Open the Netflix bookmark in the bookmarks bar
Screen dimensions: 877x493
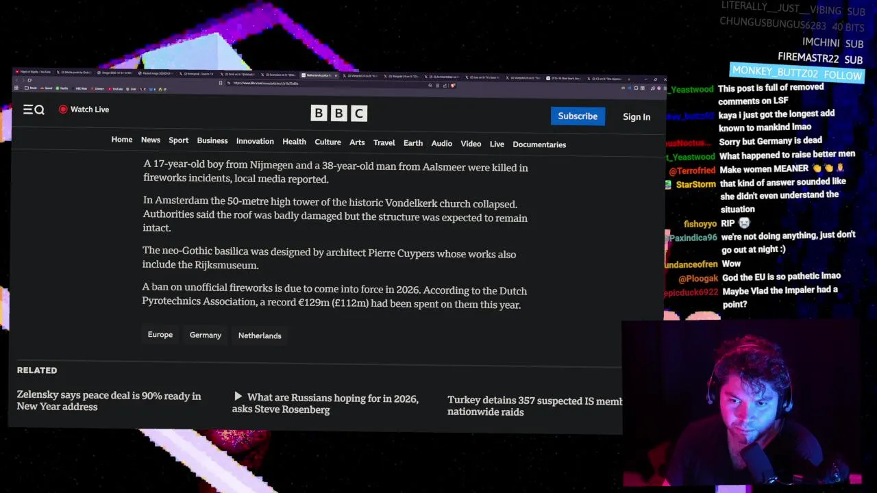coord(62,88)
